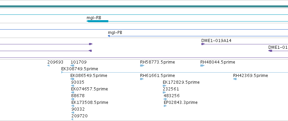The width and height of the screenshot is (288, 121).
Task: Click the RH42369.5prime feature arrow
Action: tap(235, 79)
